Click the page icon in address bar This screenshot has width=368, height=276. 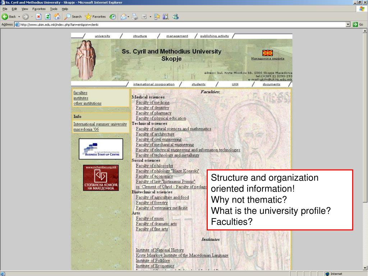[x=17, y=24]
